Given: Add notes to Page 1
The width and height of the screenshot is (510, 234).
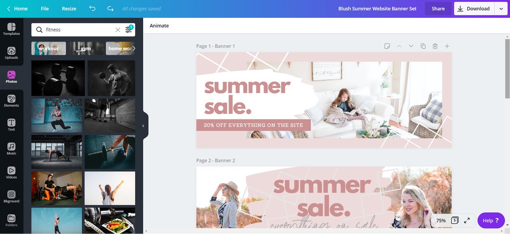Looking at the screenshot, I should [x=387, y=46].
